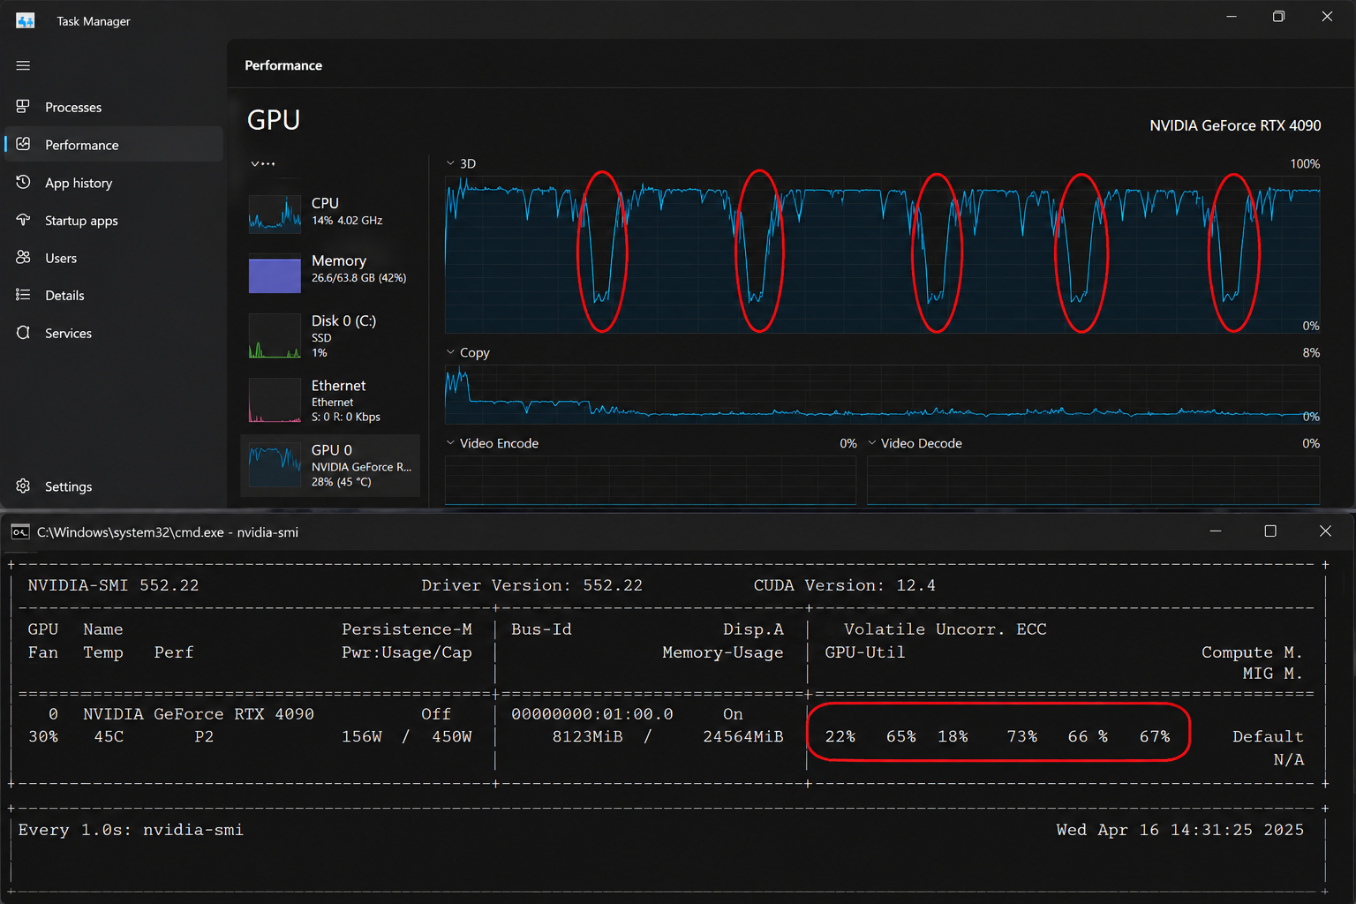Click the Services sidebar icon
This screenshot has width=1356, height=904.
click(x=23, y=333)
